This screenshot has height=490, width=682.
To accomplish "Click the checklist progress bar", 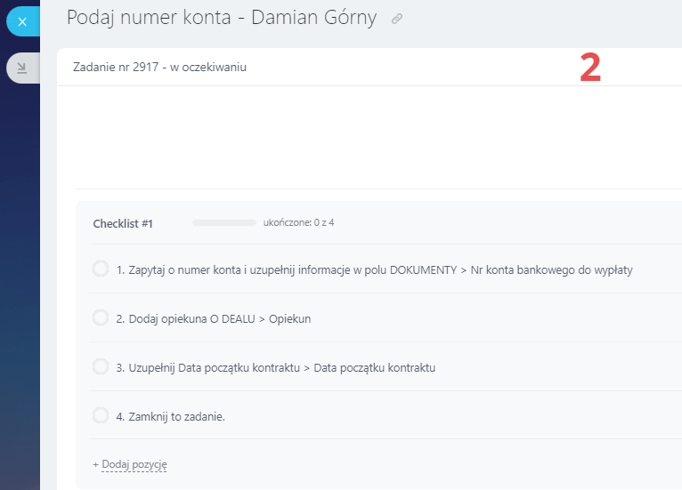I will click(x=223, y=222).
